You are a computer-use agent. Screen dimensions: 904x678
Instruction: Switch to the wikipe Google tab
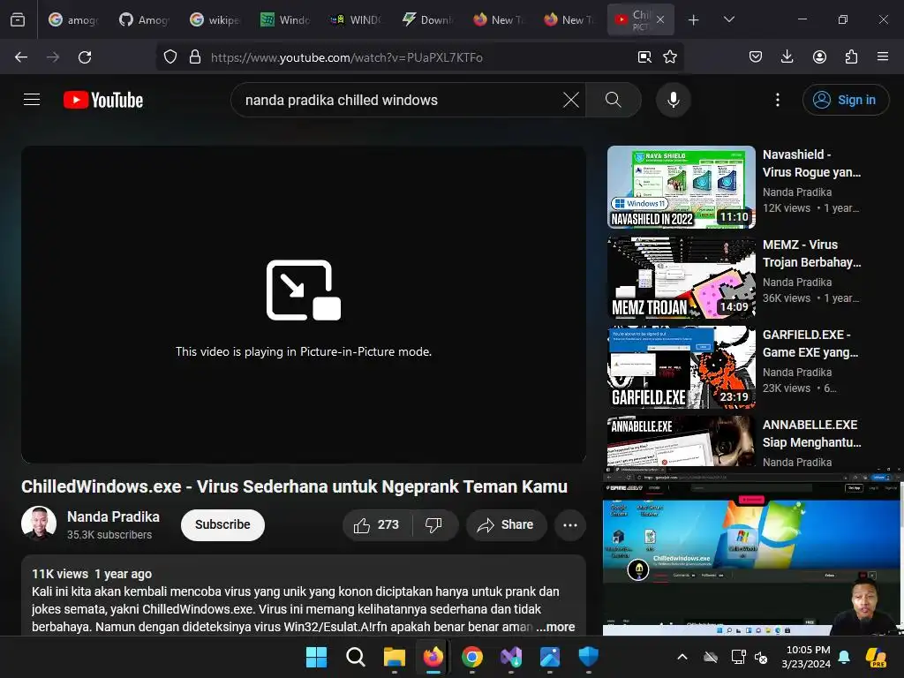[215, 19]
